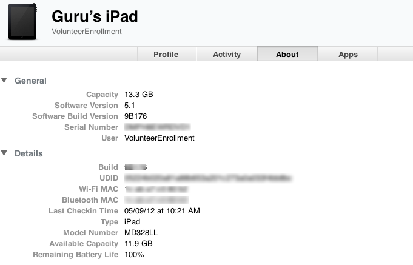
Task: Click Available Capacity value 11.9 GB
Action: click(138, 243)
